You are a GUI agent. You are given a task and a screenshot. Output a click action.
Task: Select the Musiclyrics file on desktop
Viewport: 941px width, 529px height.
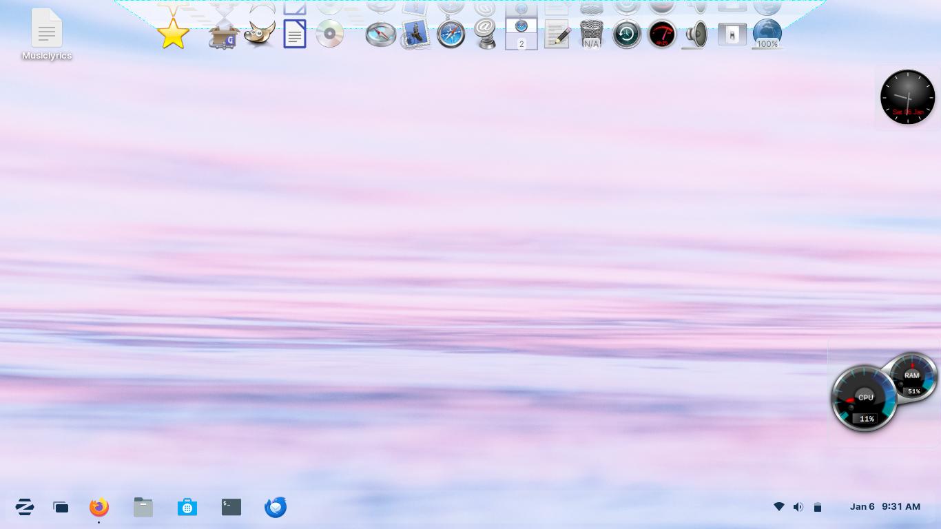click(x=47, y=34)
